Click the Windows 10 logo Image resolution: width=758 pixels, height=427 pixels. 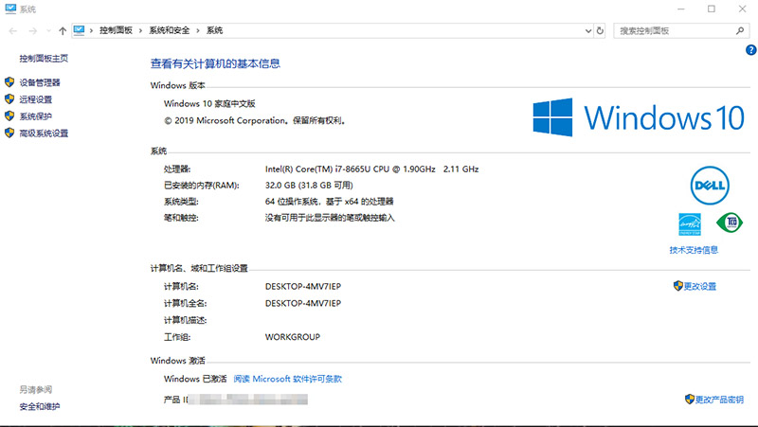coord(639,117)
